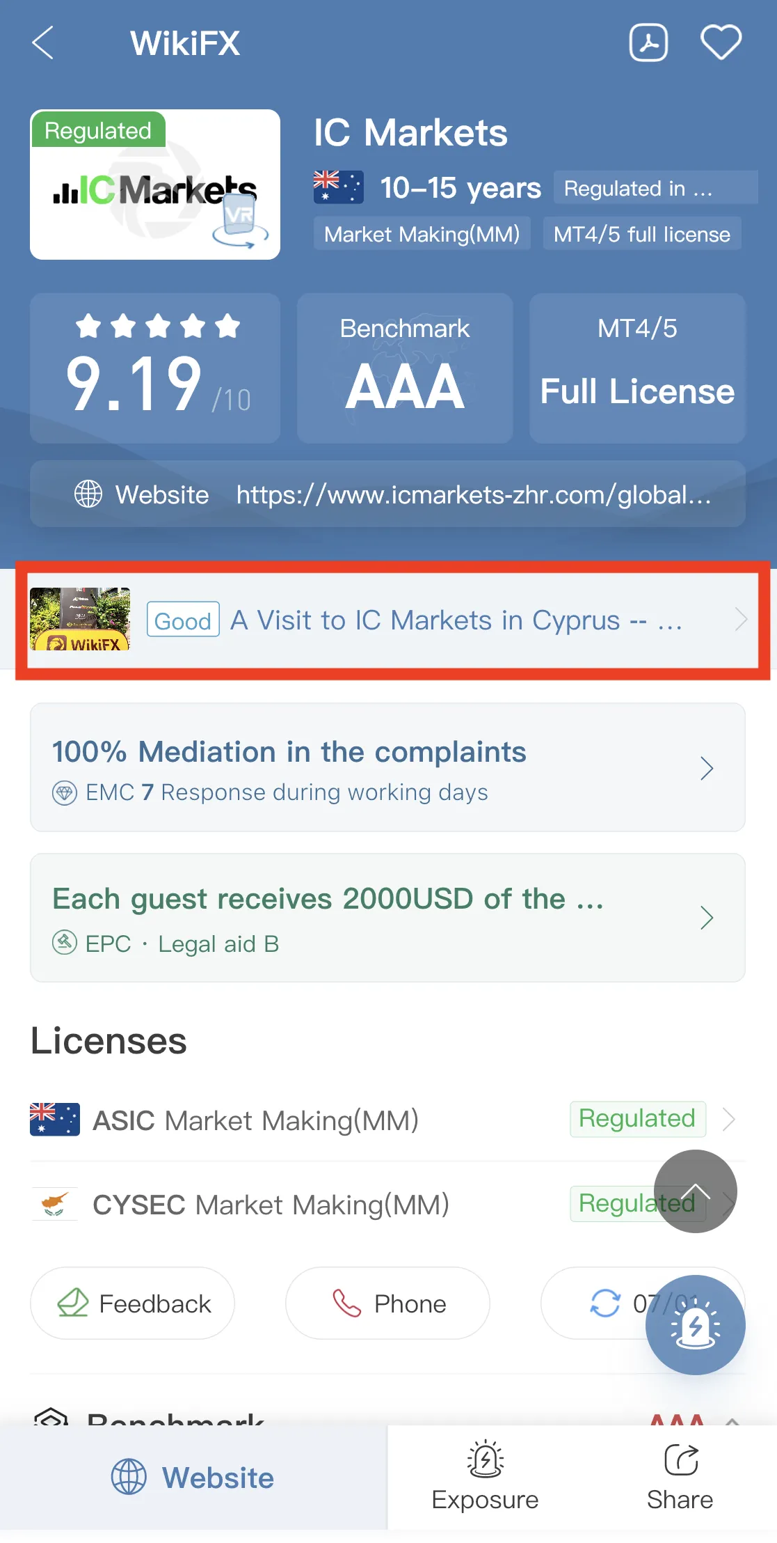Expand the 2000USD guest card chevron

(x=707, y=918)
